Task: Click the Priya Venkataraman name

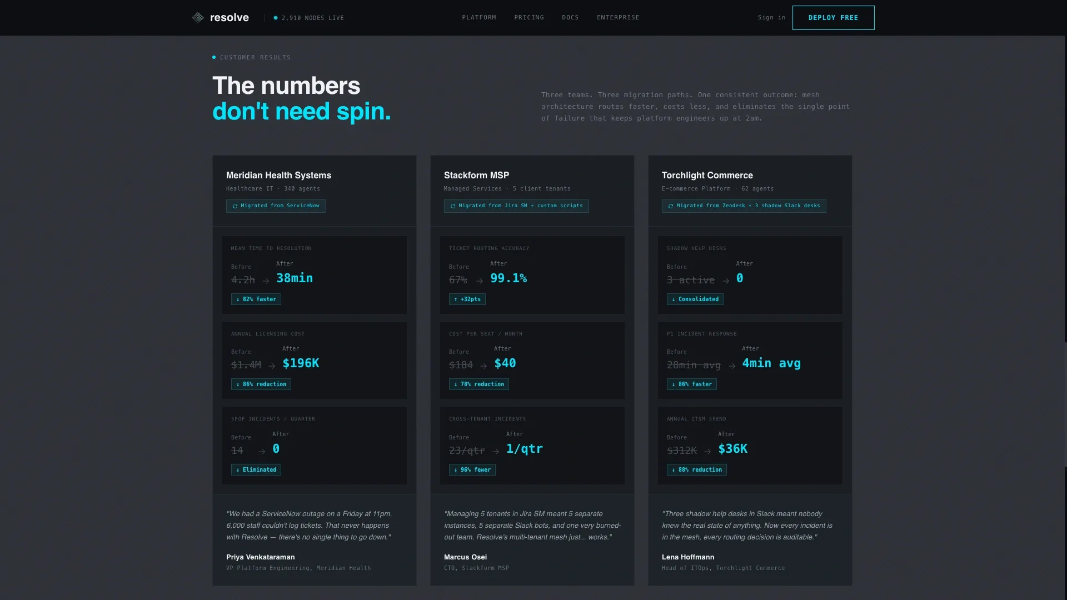Action: coord(261,557)
